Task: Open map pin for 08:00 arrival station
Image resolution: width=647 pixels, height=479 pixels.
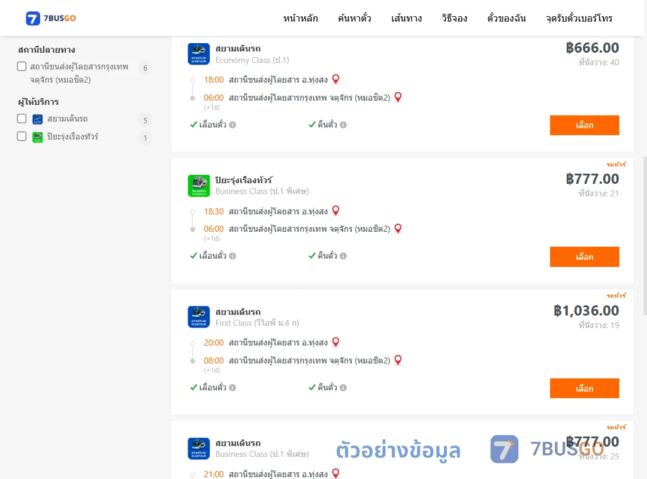Action: [x=398, y=360]
